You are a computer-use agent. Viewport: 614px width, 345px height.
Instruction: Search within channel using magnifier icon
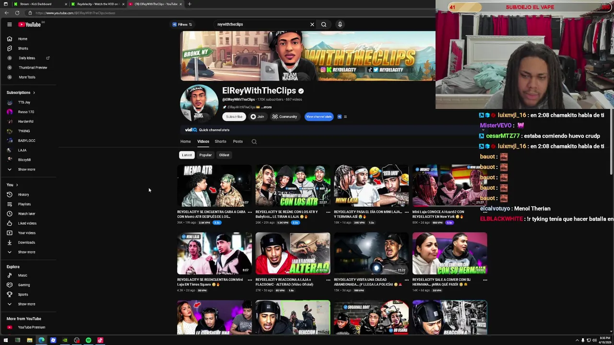[254, 141]
